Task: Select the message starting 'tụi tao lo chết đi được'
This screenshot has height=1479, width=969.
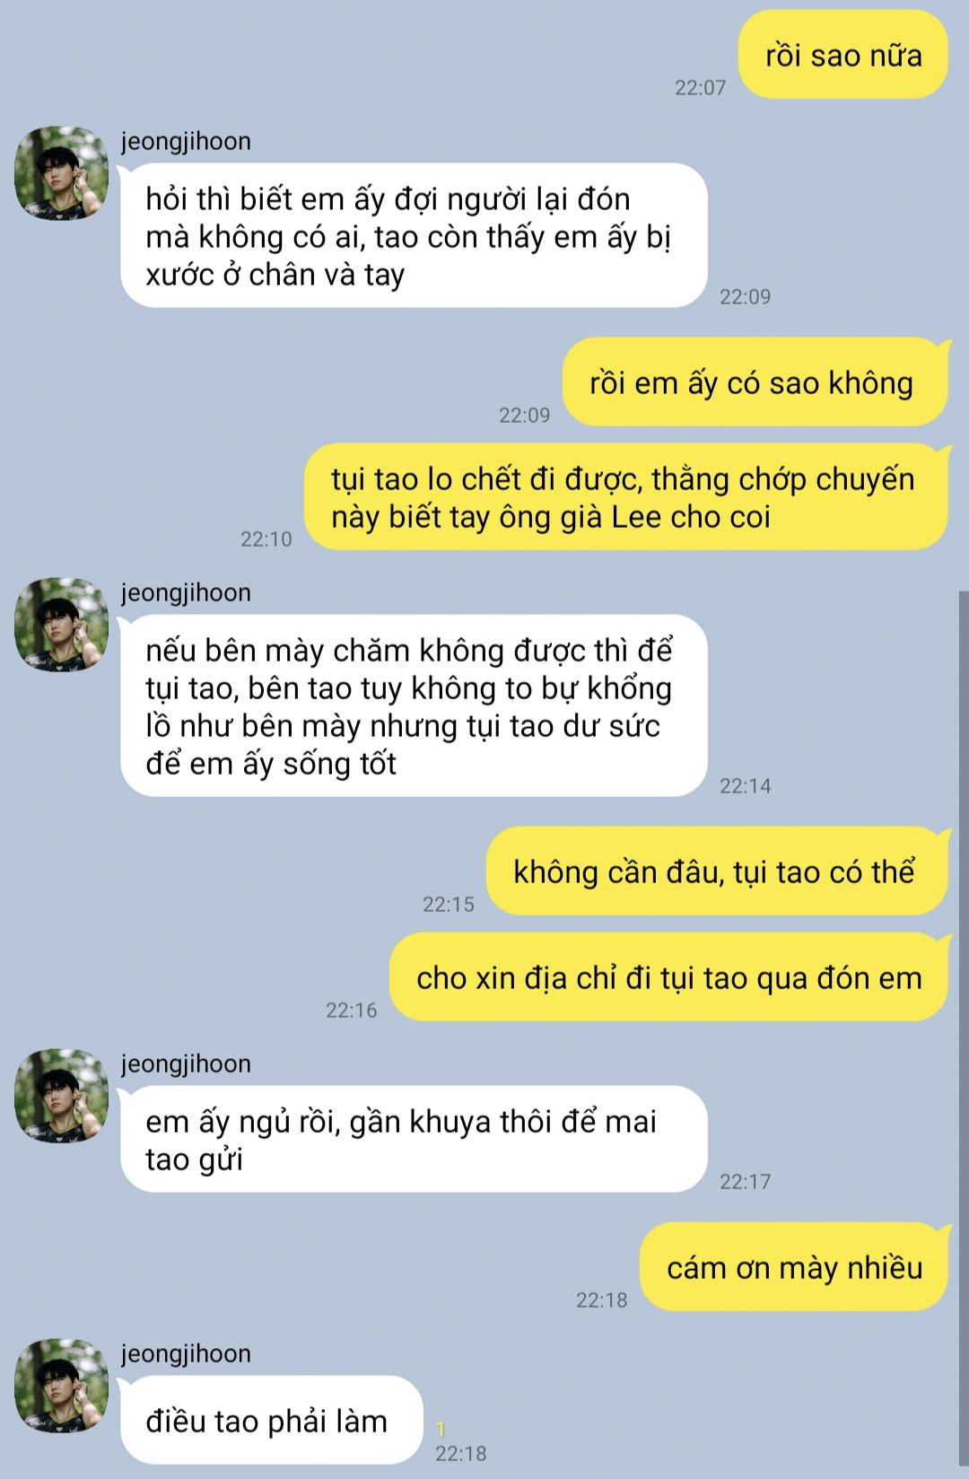Action: pyautogui.click(x=625, y=497)
